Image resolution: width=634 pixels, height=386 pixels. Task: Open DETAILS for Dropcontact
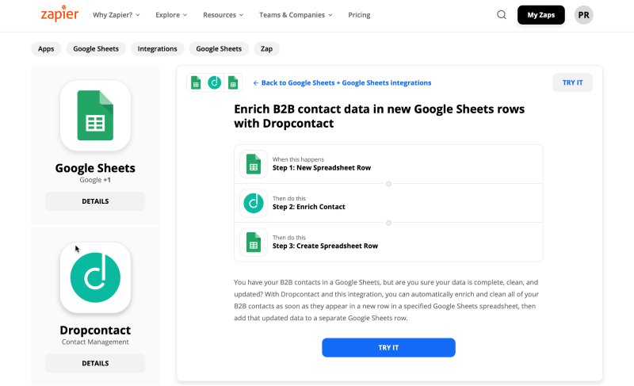95,363
